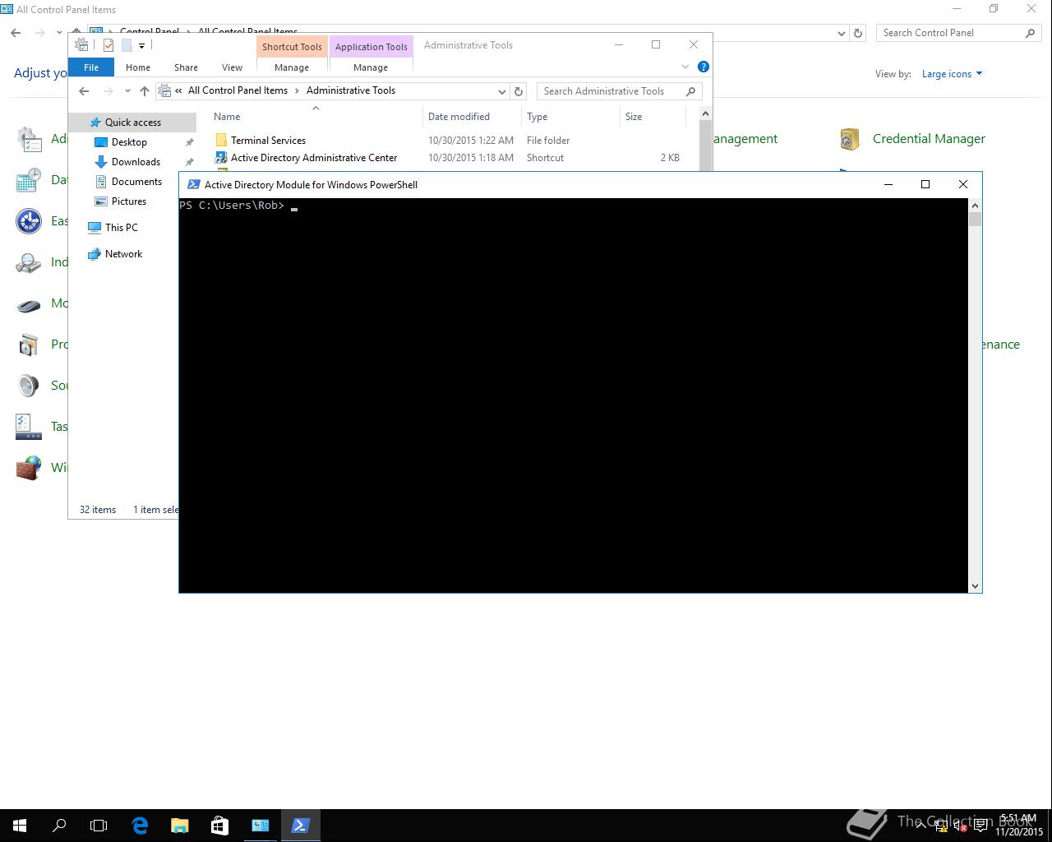Image resolution: width=1052 pixels, height=842 pixels.
Task: Refresh the Administrative Tools folder view
Action: [x=519, y=91]
